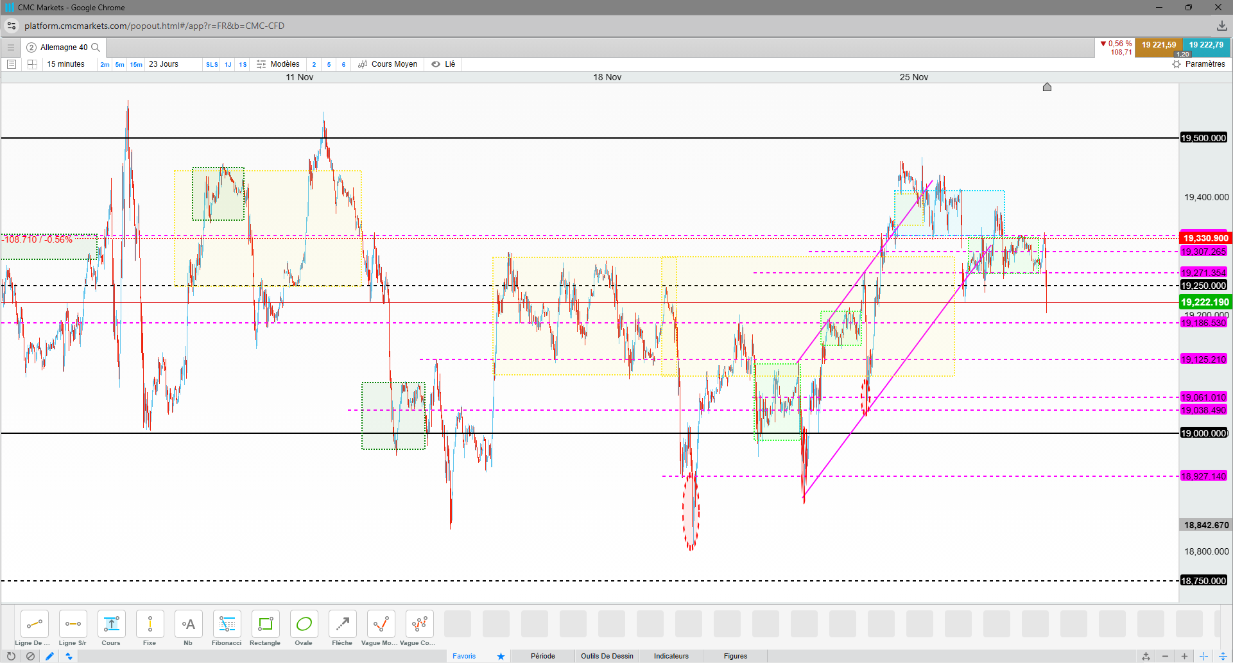Select the Allemagne 40 chart tab
The image size is (1233, 663).
(x=64, y=47)
